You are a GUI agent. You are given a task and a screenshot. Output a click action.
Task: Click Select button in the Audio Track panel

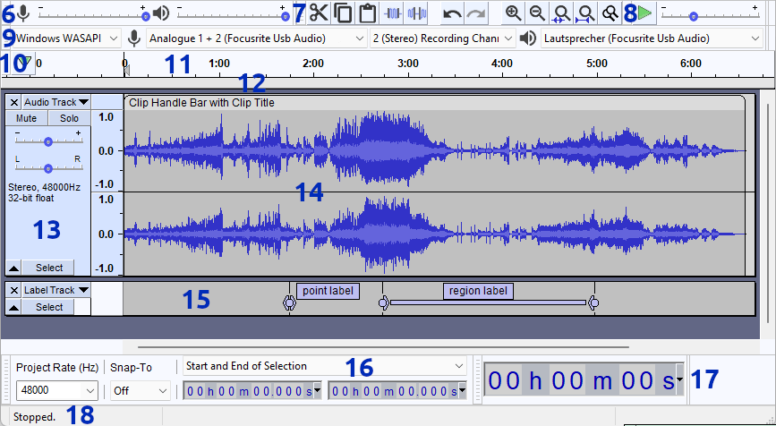[x=49, y=268]
